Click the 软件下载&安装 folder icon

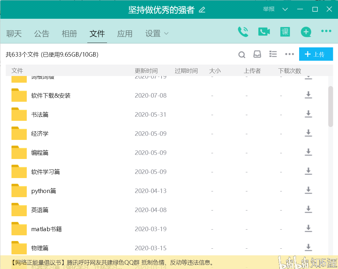19,95
